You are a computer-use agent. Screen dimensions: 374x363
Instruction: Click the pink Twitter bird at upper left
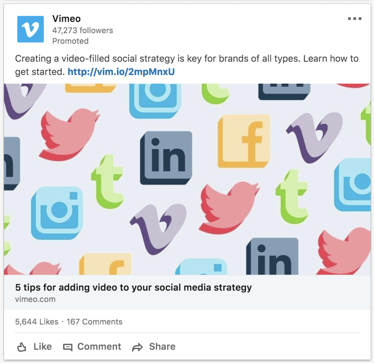pos(69,135)
